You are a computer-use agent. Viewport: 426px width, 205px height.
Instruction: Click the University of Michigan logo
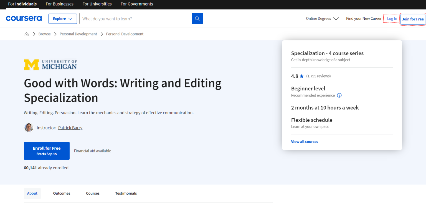(x=50, y=64)
